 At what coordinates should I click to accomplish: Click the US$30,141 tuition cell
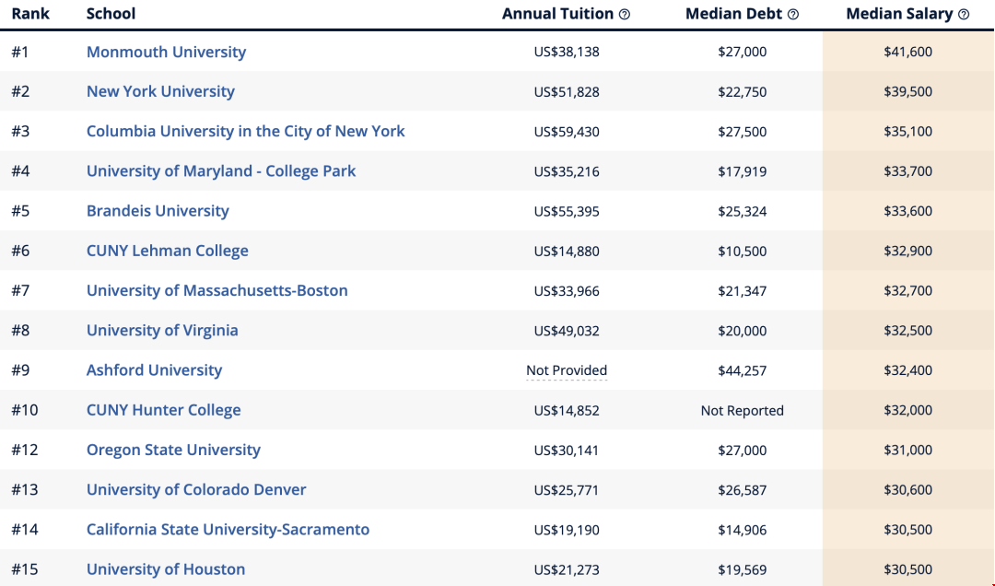[x=567, y=451]
